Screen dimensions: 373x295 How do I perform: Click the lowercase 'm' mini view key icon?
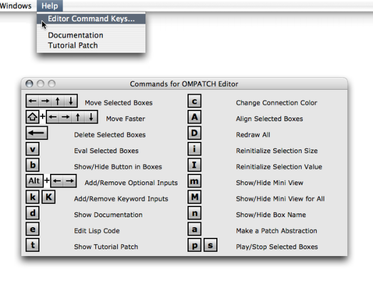[194, 181]
